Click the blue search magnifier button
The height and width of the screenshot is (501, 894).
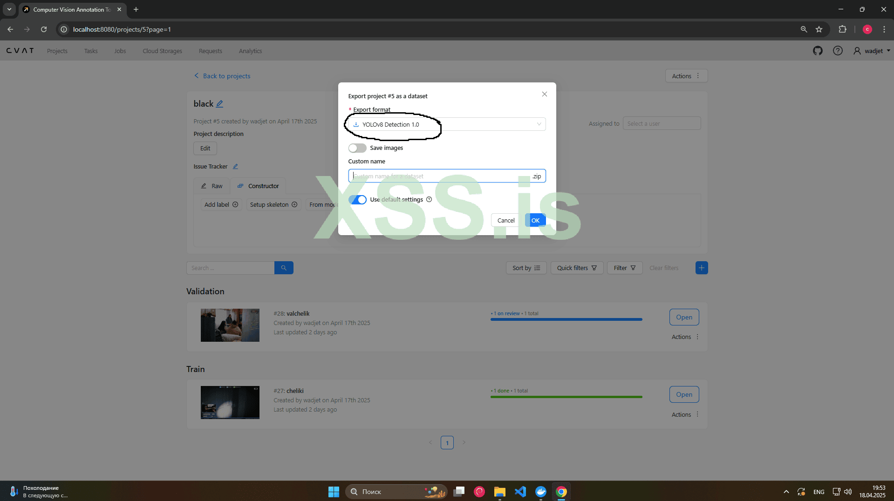point(284,268)
